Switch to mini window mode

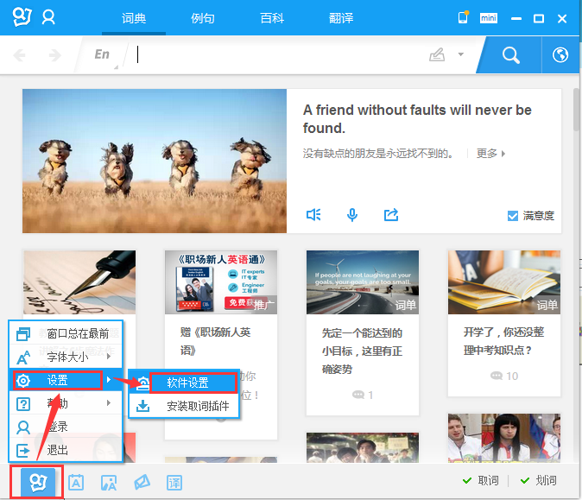coord(489,18)
